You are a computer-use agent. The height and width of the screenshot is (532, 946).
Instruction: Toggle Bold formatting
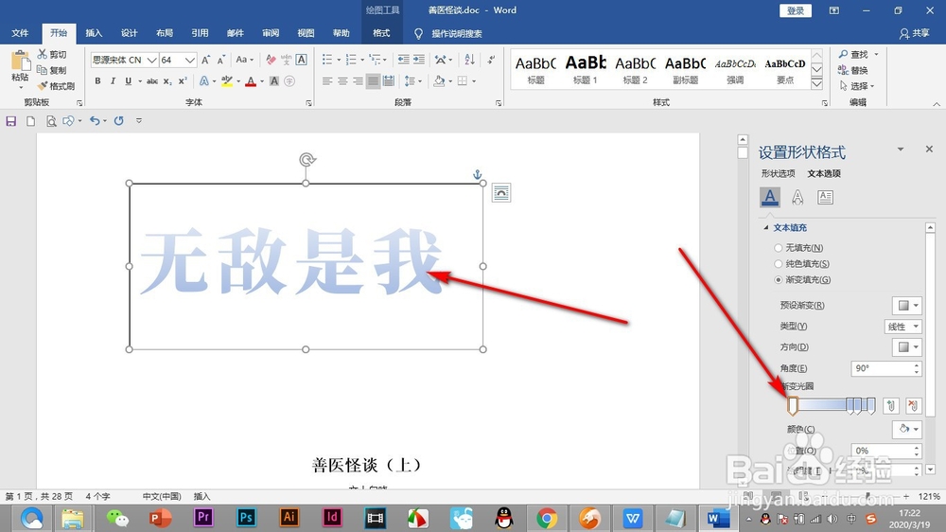[97, 80]
